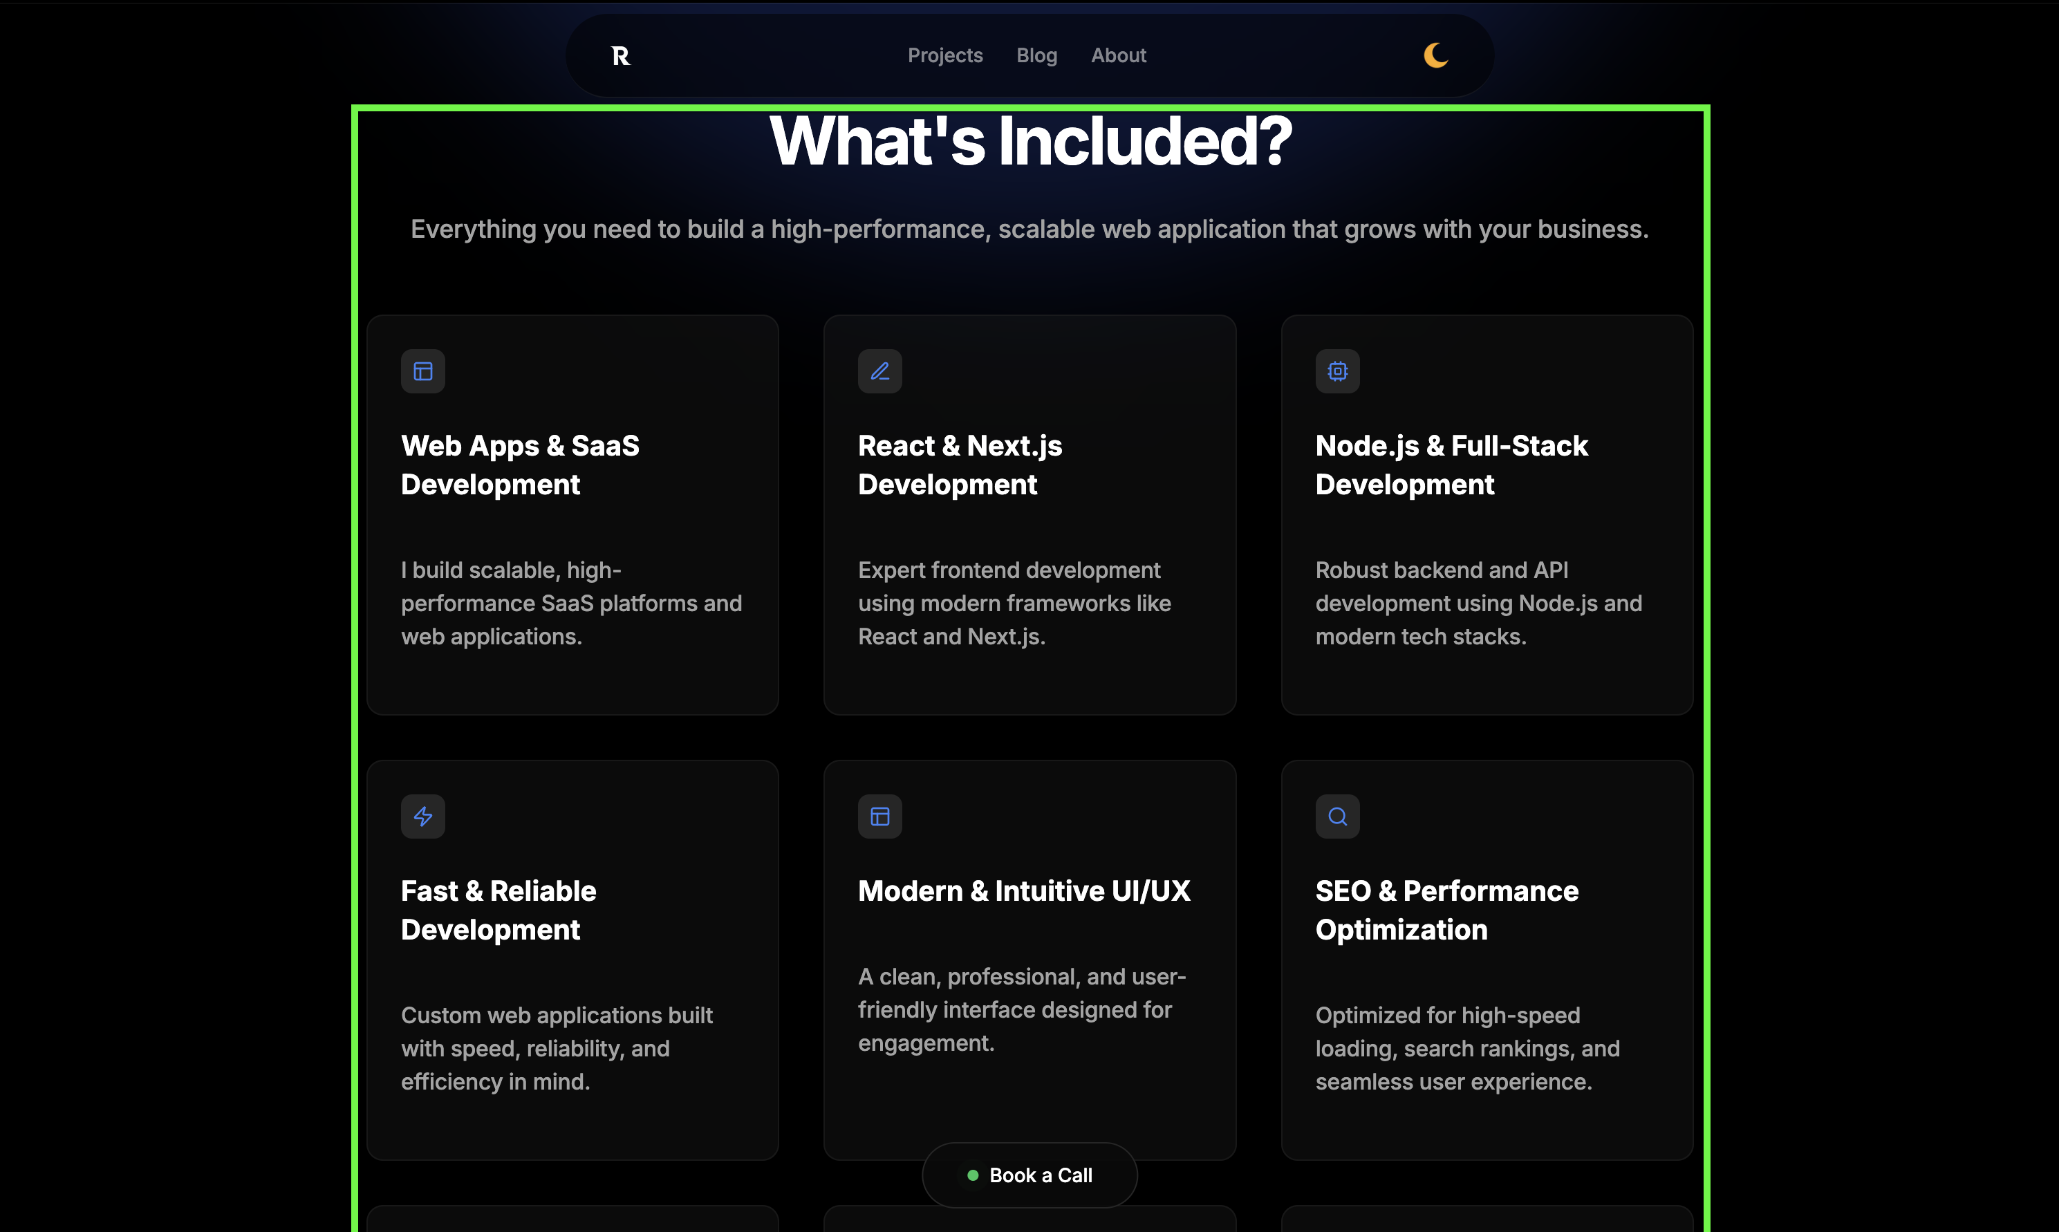Click the layout icon on the UI/UX card
Viewport: 2059px width, 1232px height.
point(879,816)
